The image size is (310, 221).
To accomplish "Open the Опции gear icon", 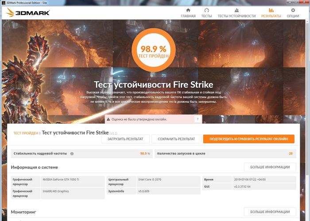I will 293,10.
